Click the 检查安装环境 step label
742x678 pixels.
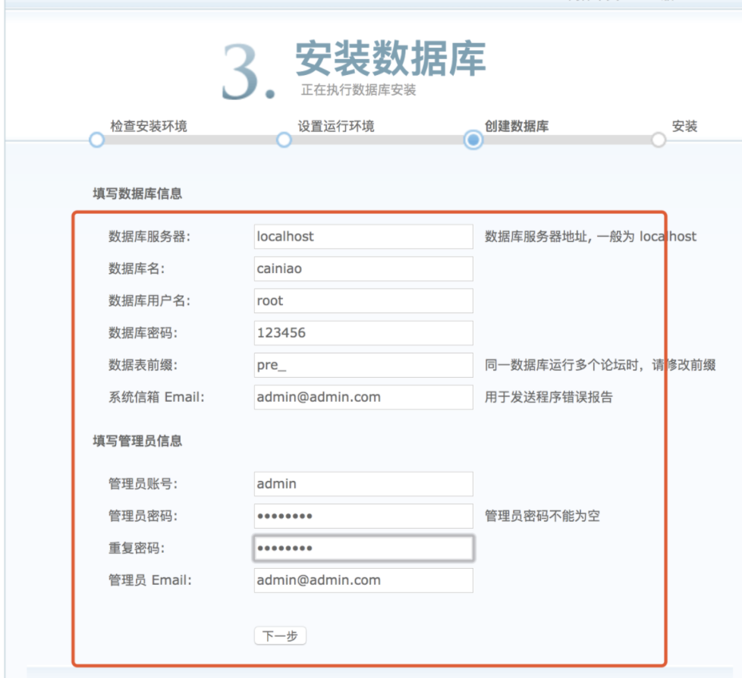click(149, 127)
